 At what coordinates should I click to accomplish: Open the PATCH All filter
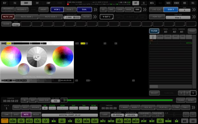pyautogui.click(x=166, y=32)
